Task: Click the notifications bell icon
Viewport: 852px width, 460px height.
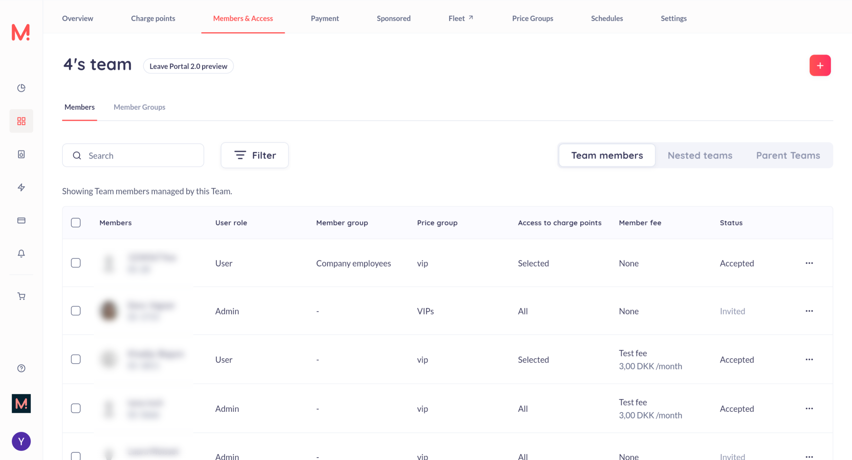Action: click(21, 254)
